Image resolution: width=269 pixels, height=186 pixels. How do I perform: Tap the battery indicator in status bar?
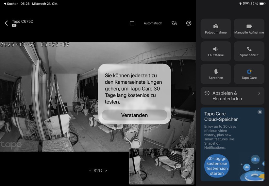pos(262,4)
